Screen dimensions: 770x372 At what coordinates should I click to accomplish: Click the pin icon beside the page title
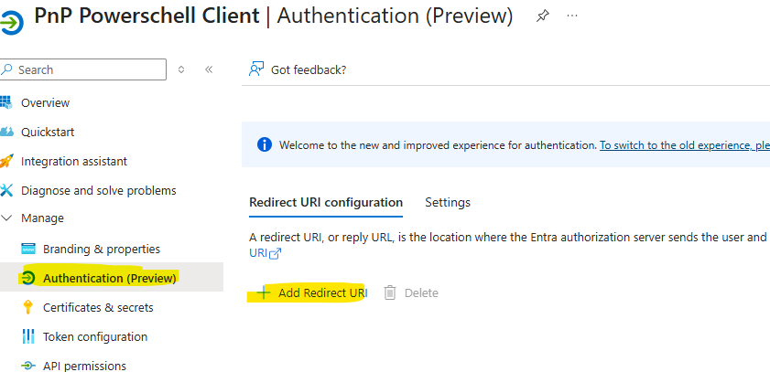[542, 16]
